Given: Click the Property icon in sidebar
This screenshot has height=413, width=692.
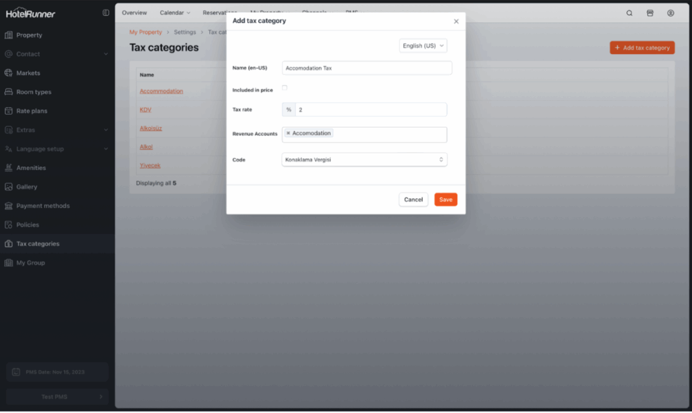Looking at the screenshot, I should [9, 35].
